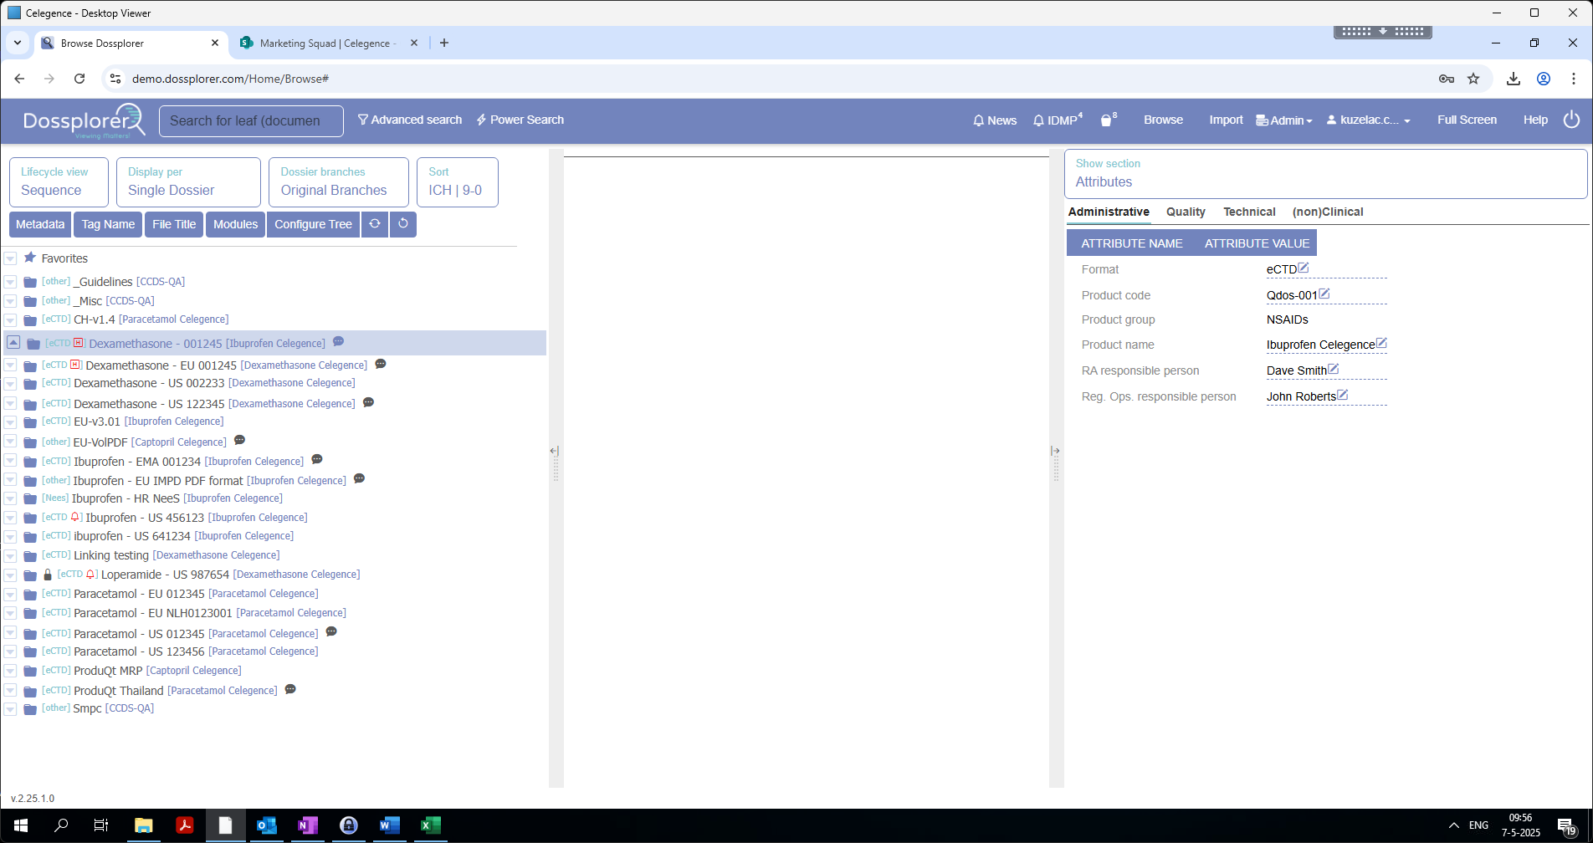This screenshot has height=843, width=1593.
Task: Click the lock icon on Loperamide - US 987654
Action: [48, 575]
